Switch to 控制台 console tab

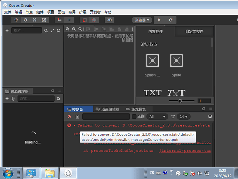tap(79, 109)
